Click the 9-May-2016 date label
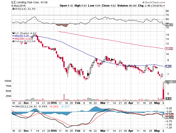This screenshot has width=176, height=133. coord(19,6)
